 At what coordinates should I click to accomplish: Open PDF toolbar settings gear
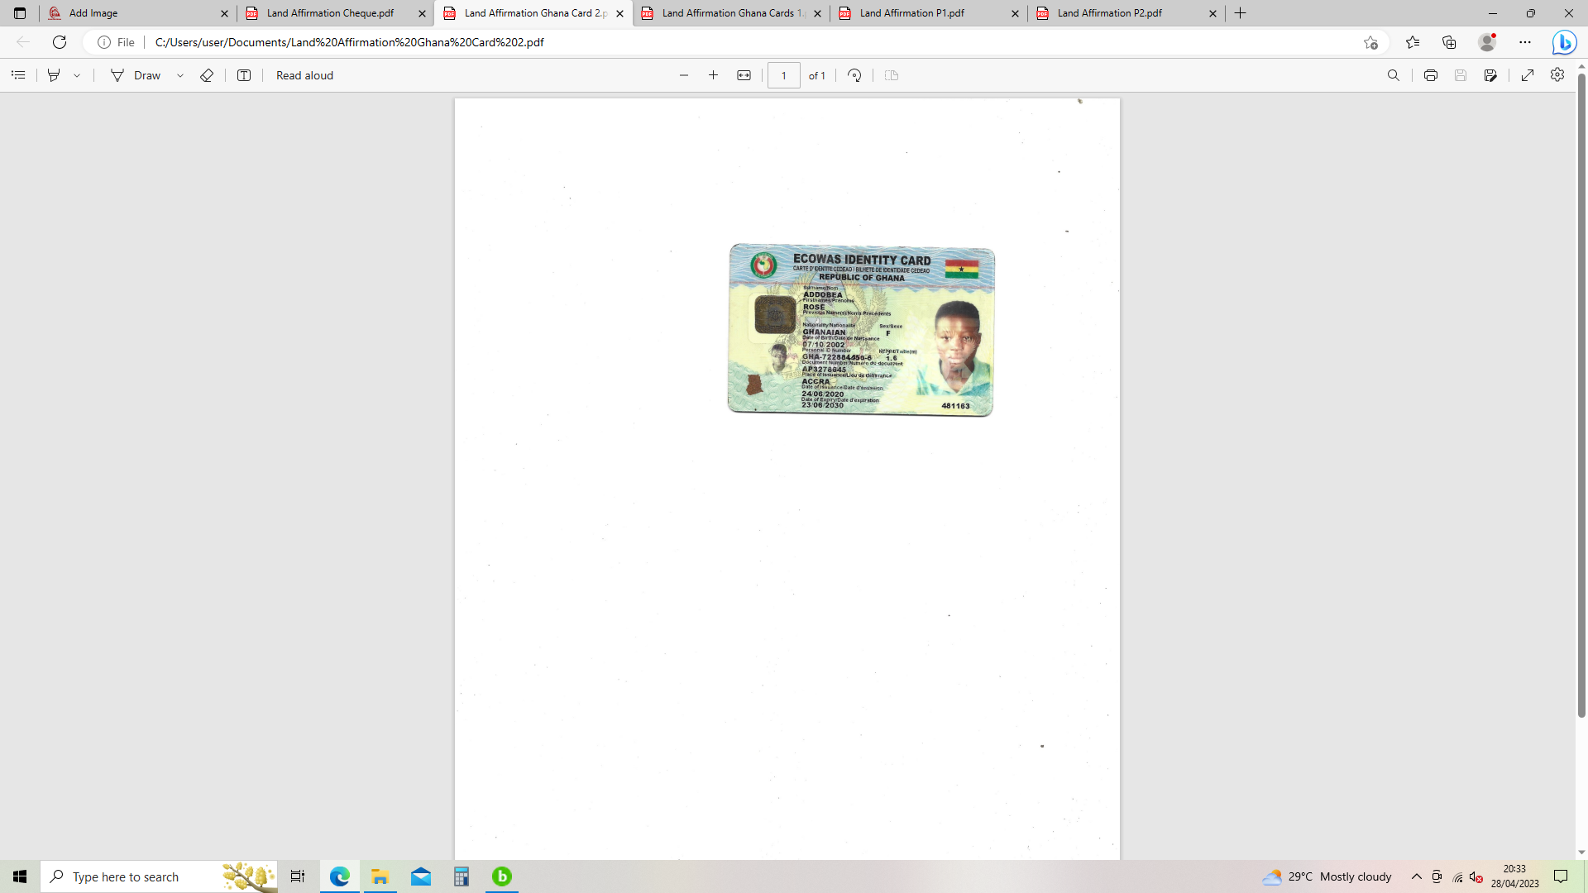1557,75
